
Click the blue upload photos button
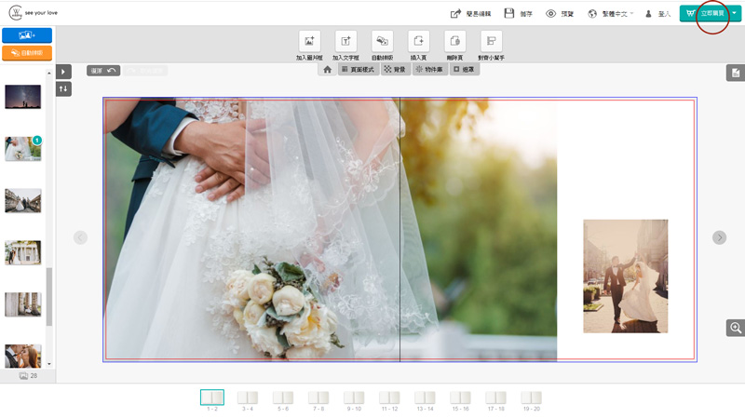coord(27,35)
